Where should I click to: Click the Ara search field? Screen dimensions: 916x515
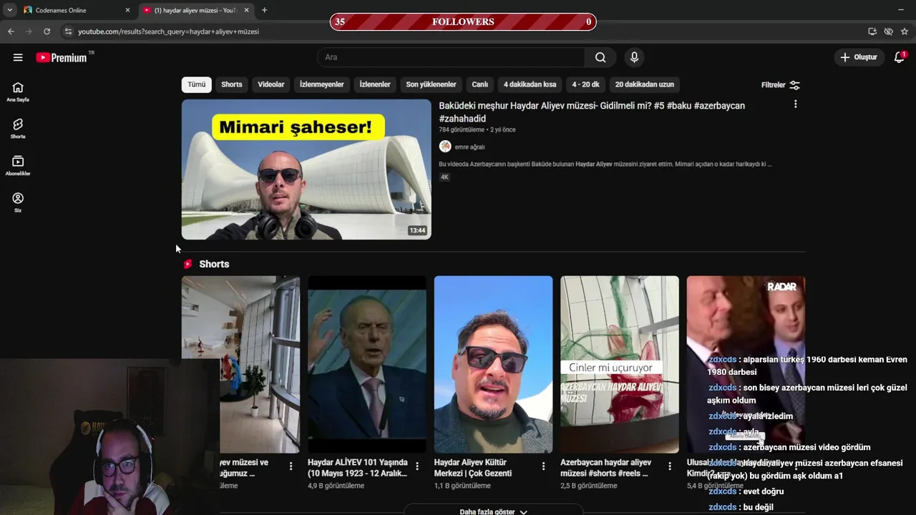tap(451, 57)
